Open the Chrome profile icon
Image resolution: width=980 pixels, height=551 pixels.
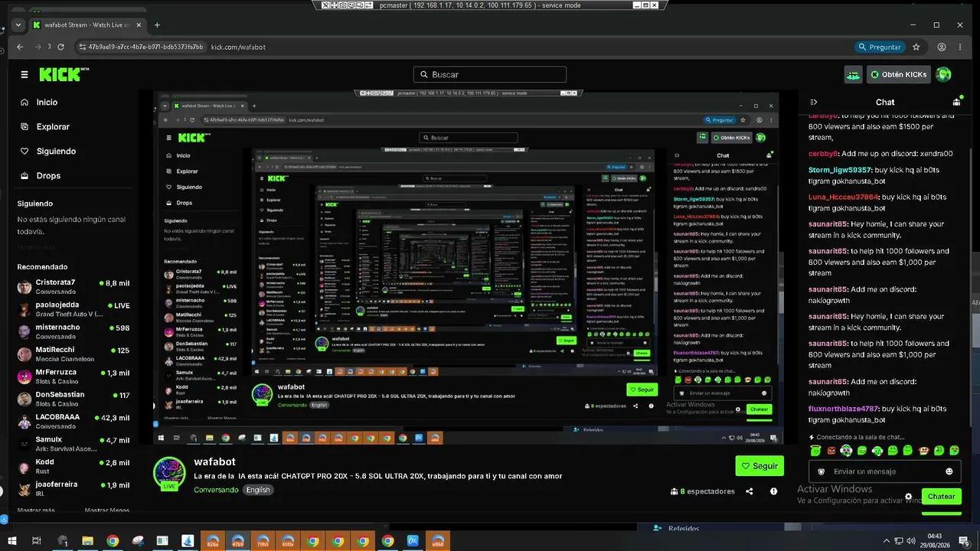(941, 47)
